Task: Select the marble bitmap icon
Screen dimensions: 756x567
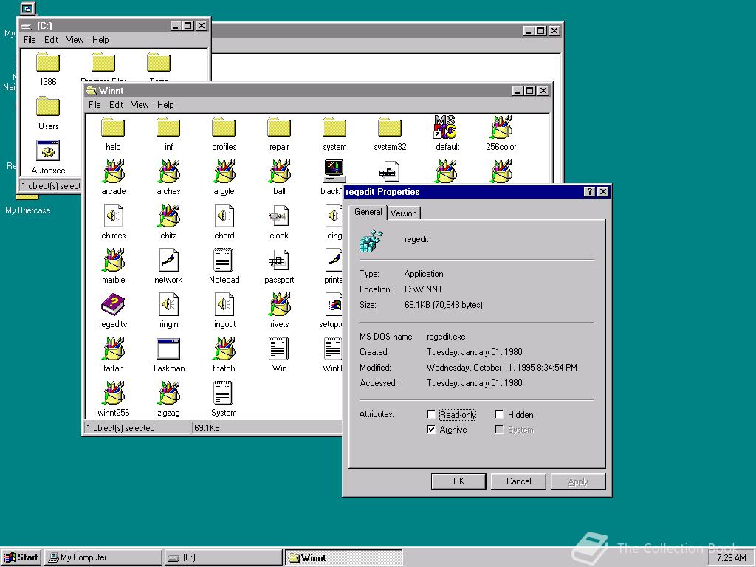Action: (x=113, y=260)
